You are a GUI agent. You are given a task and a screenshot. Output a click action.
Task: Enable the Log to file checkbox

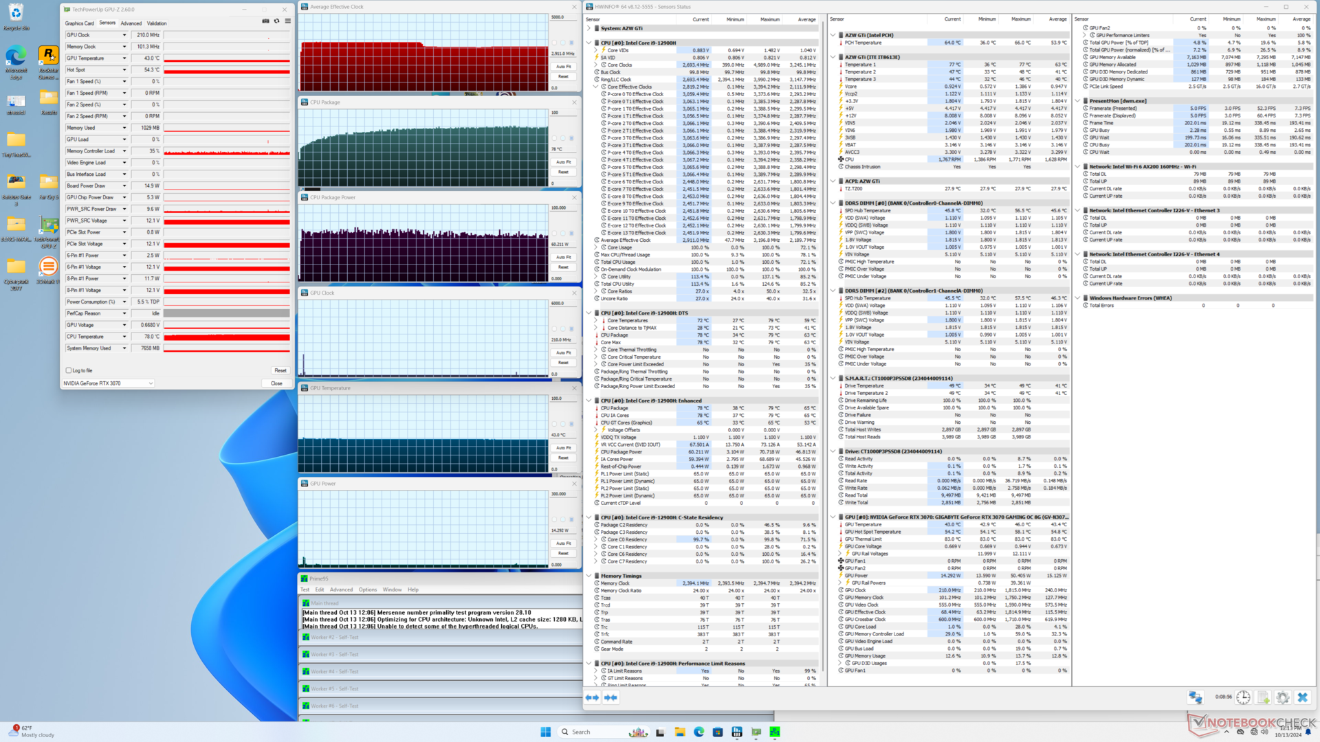coord(69,370)
